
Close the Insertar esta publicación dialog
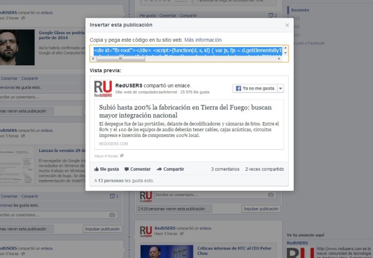tap(287, 25)
